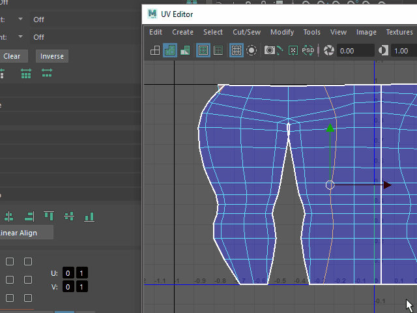
Task: Toggle the isolate select circle icon
Action: coord(252,50)
